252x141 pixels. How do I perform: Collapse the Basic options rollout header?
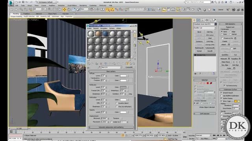pyautogui.click(x=111, y=71)
